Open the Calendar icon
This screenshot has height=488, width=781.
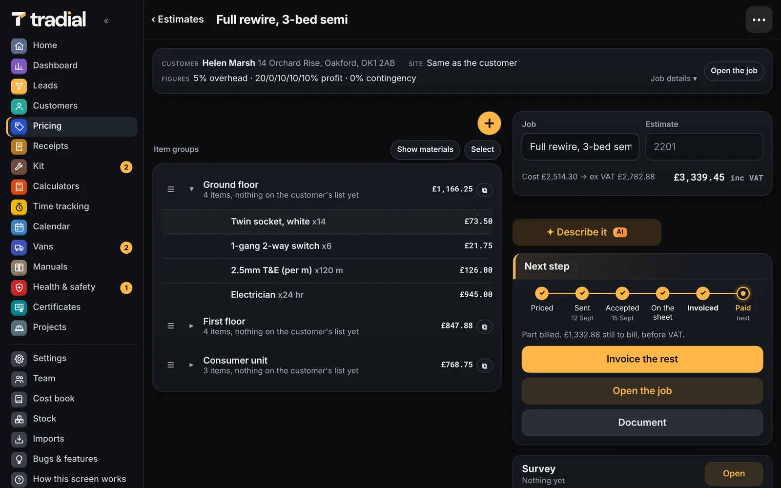click(x=19, y=227)
